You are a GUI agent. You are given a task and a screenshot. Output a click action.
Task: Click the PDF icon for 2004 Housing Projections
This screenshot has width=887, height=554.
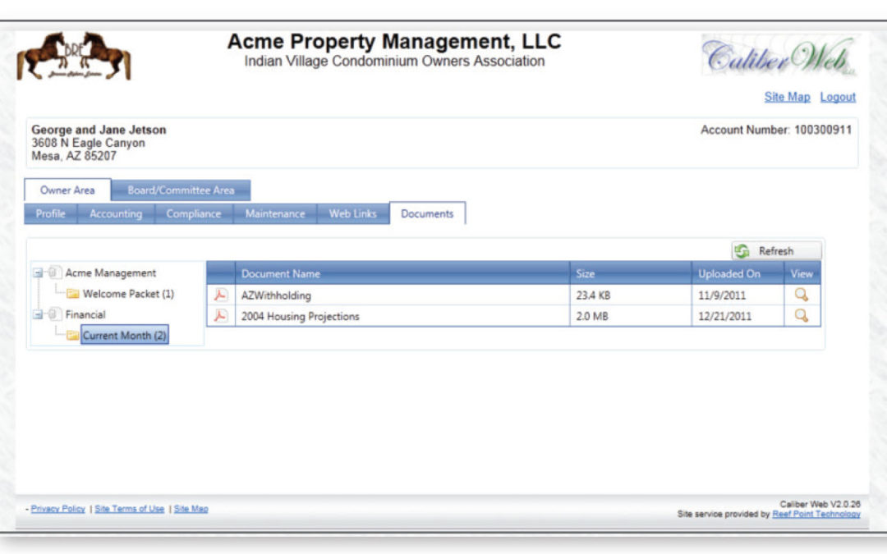coord(220,316)
